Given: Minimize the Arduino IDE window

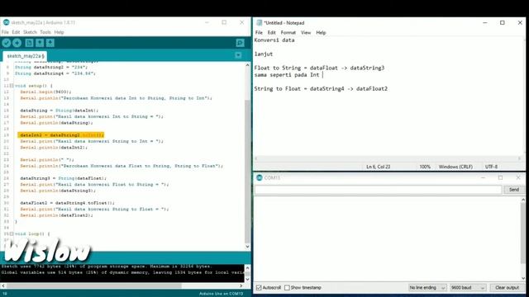Looking at the screenshot, I should point(207,22).
